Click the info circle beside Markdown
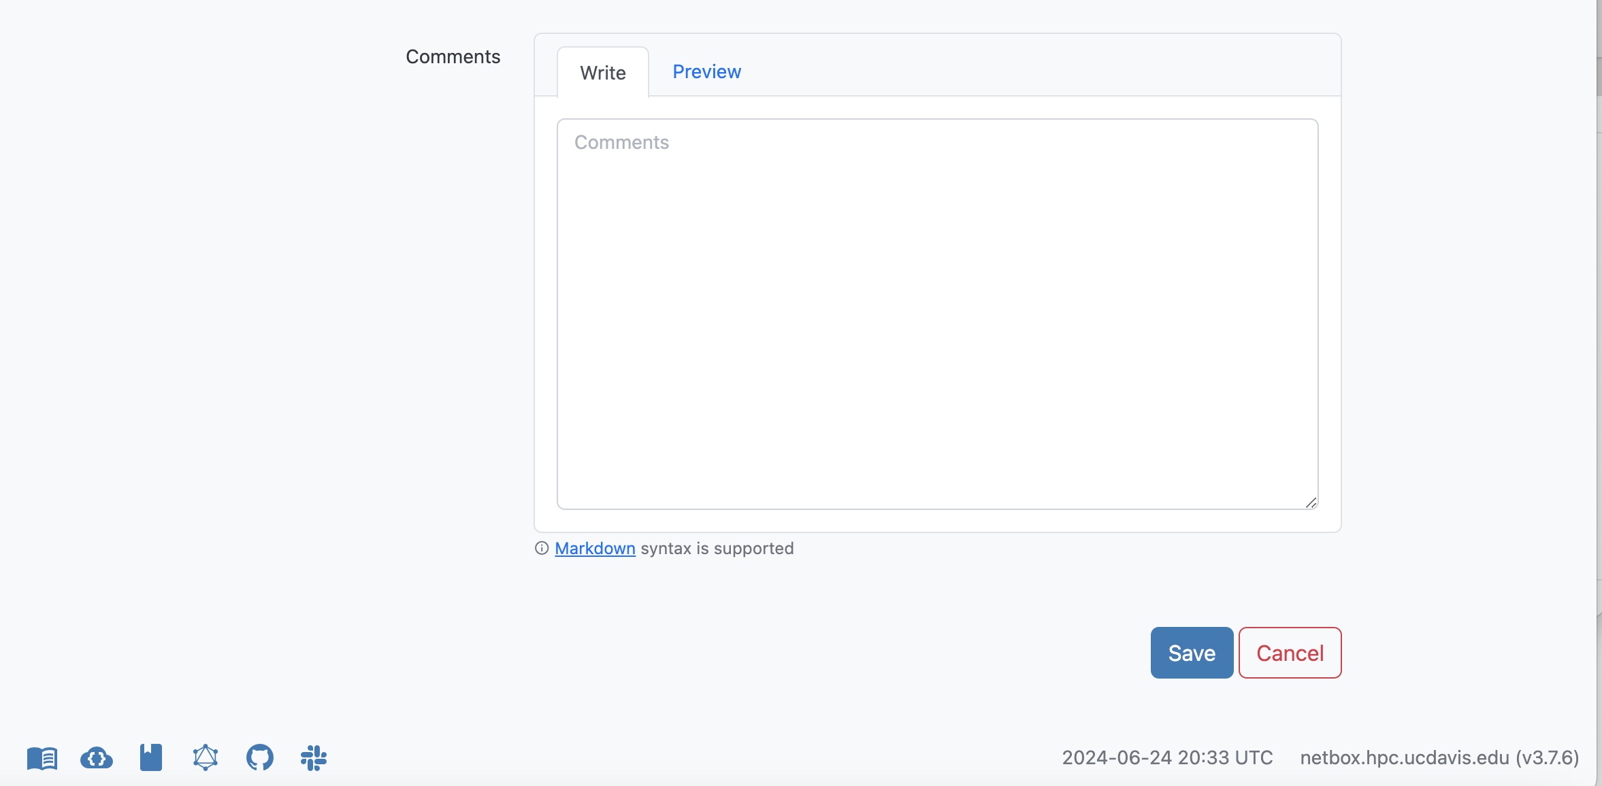This screenshot has width=1602, height=786. tap(542, 548)
